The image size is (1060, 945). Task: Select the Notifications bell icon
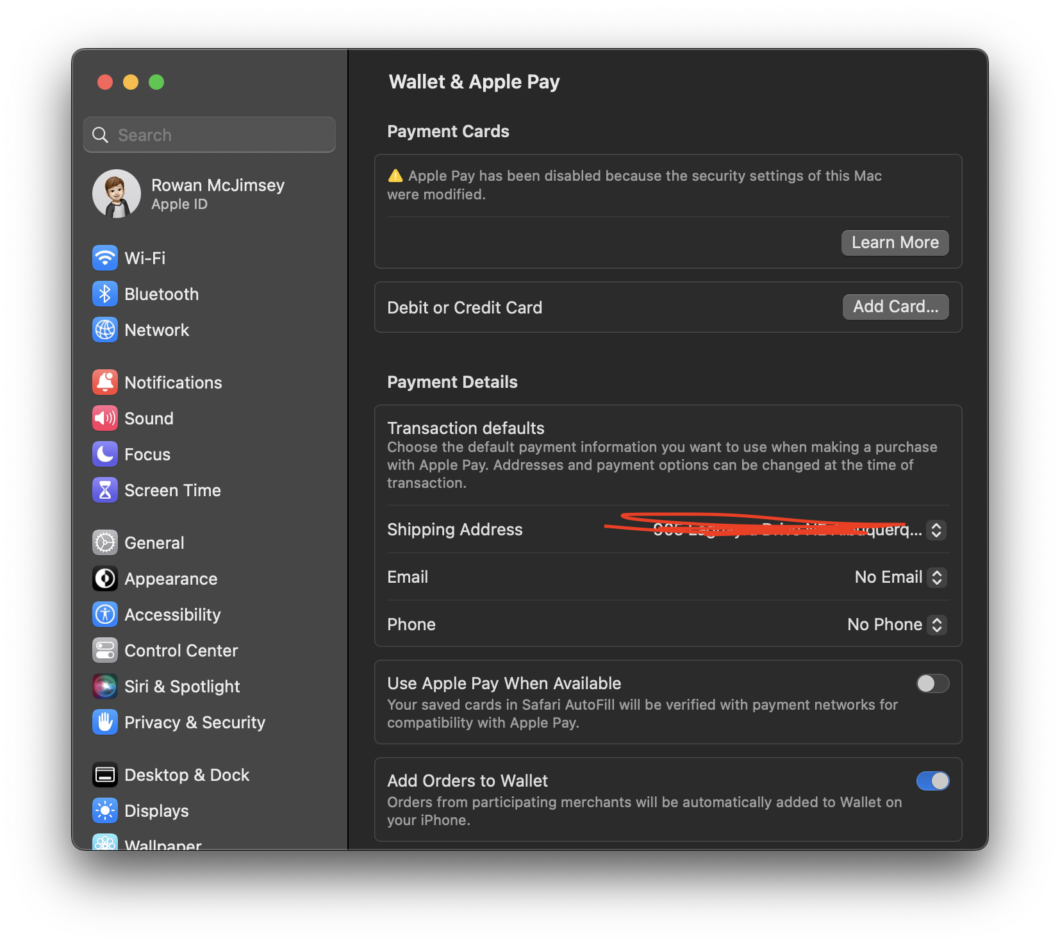105,383
